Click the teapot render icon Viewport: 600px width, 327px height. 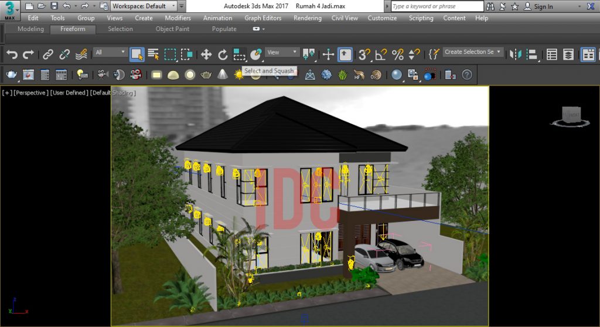(12, 74)
